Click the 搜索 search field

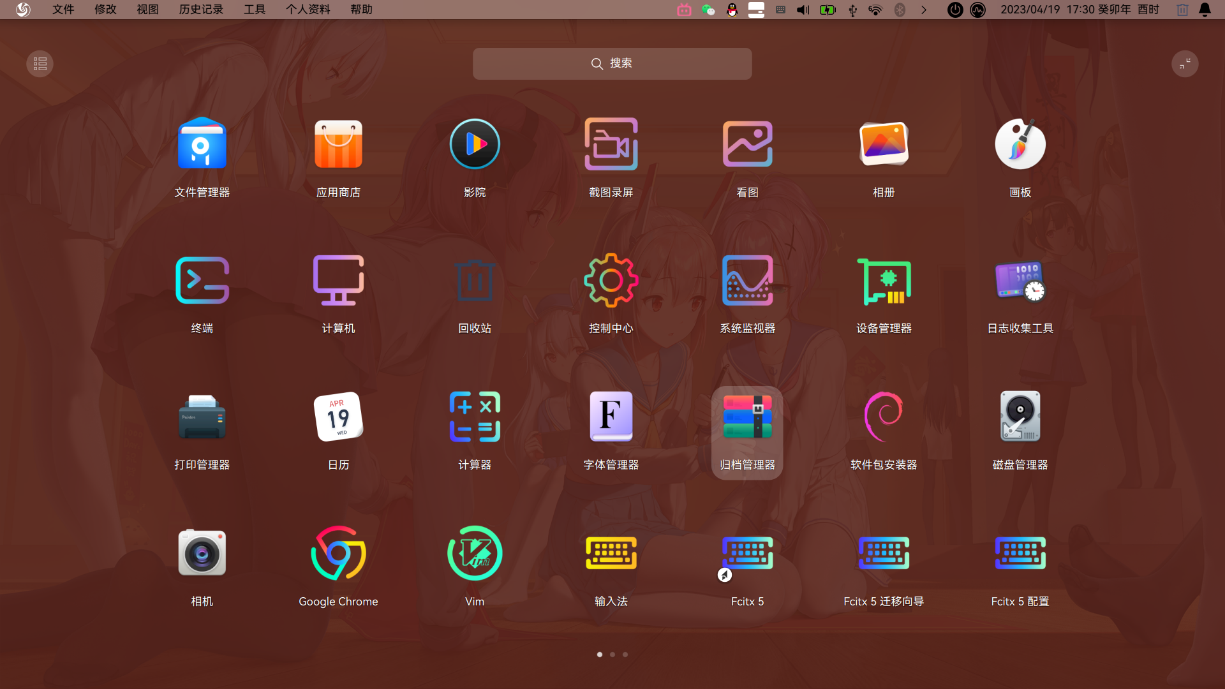612,64
